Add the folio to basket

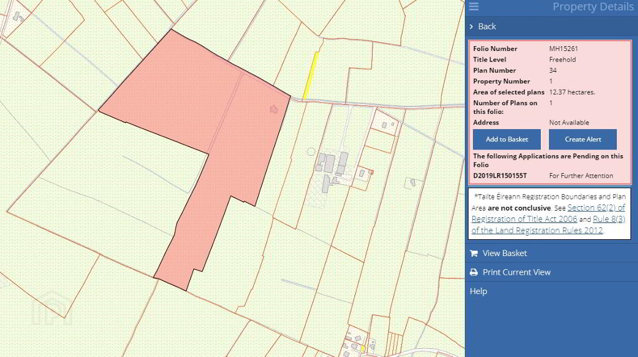pos(507,139)
